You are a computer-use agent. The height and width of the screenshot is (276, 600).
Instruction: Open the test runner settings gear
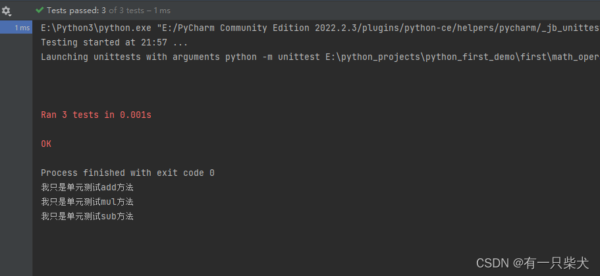(x=7, y=11)
